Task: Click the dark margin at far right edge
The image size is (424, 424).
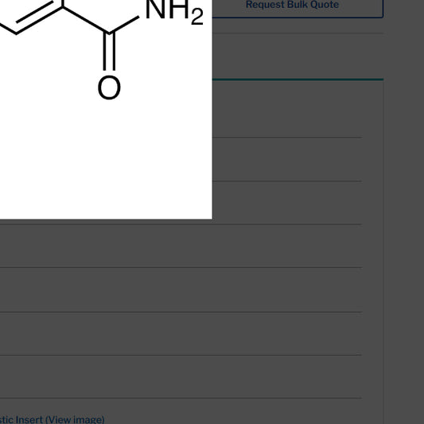Action: pyautogui.click(x=404, y=212)
